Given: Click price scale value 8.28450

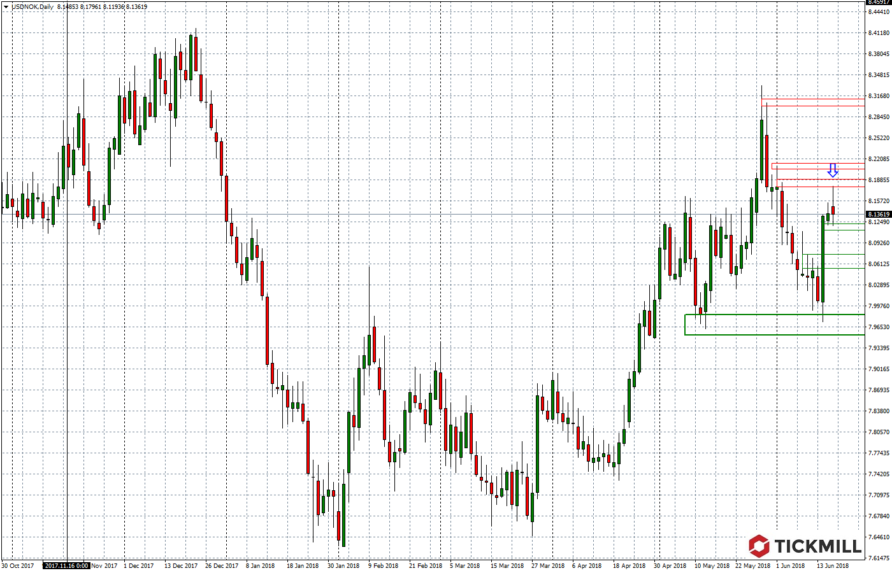Looking at the screenshot, I should coord(879,117).
